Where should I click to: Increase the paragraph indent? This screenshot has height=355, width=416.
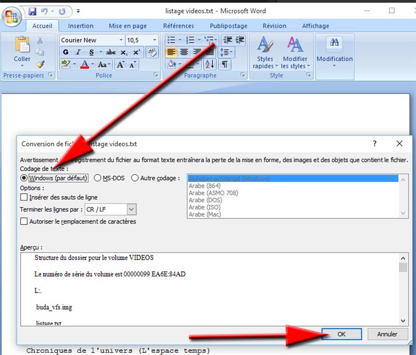[240, 40]
